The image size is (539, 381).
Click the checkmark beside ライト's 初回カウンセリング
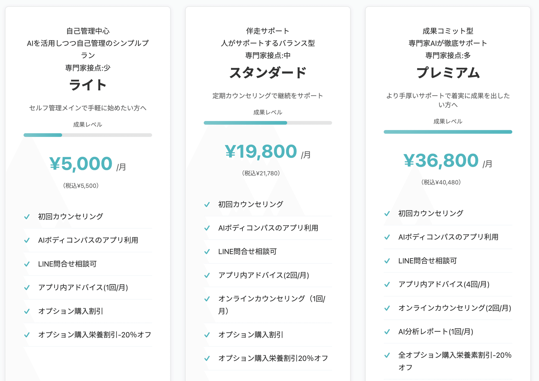(27, 216)
